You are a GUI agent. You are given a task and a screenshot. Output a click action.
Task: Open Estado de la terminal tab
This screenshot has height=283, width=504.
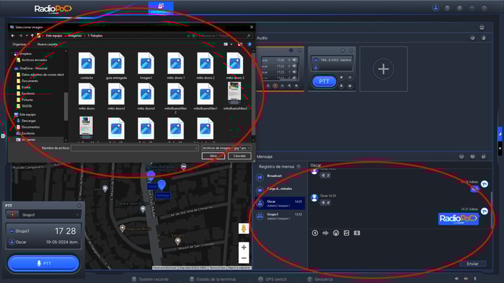tap(213, 279)
